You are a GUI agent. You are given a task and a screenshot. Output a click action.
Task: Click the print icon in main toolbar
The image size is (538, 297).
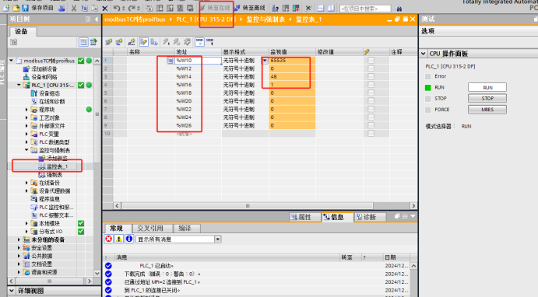62,8
